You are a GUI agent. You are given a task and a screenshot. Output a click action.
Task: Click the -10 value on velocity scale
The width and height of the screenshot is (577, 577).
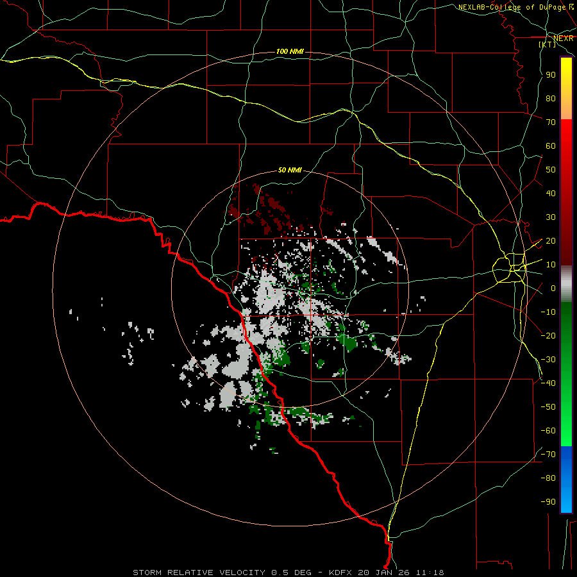(x=548, y=312)
